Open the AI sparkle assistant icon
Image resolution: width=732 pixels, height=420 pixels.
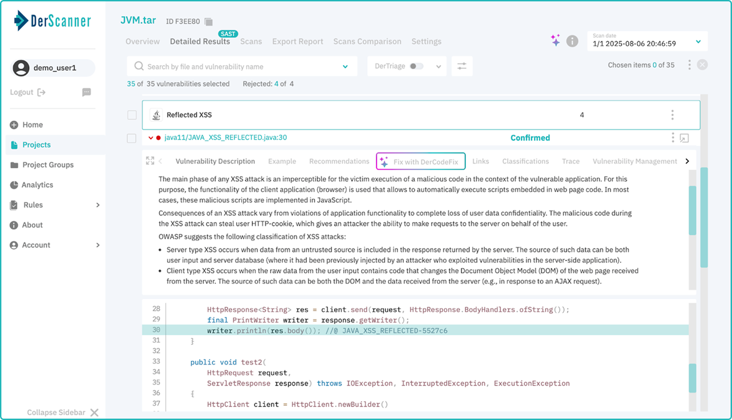(554, 41)
